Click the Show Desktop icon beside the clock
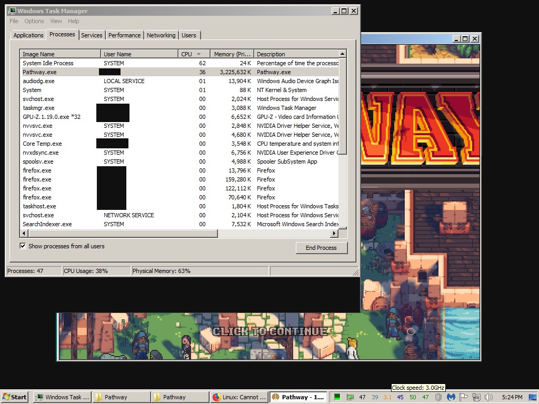The height and width of the screenshot is (404, 539). pos(533,397)
